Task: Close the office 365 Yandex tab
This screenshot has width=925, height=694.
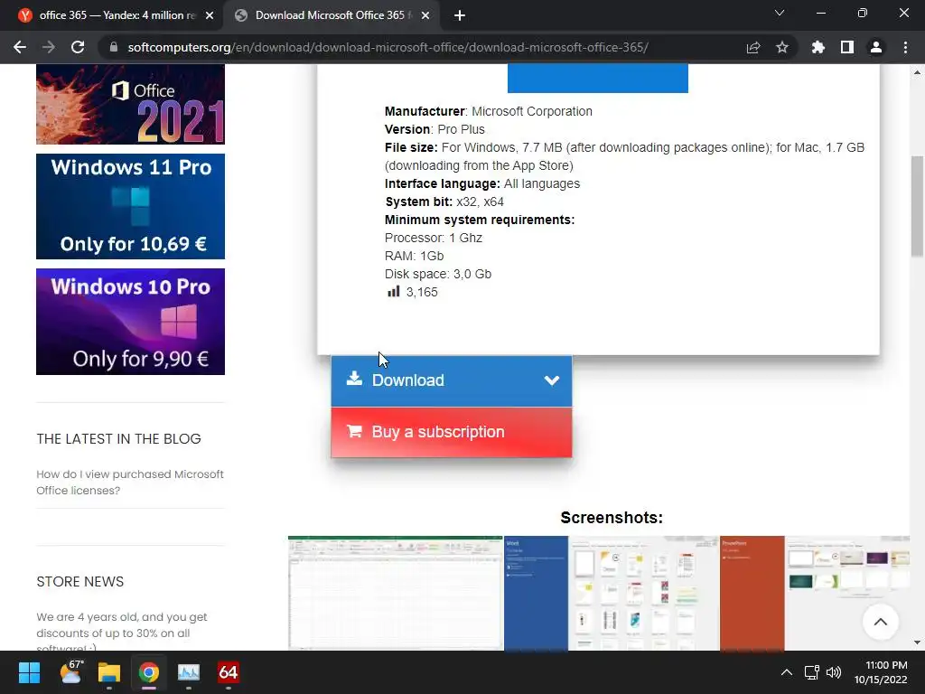Action: (210, 16)
